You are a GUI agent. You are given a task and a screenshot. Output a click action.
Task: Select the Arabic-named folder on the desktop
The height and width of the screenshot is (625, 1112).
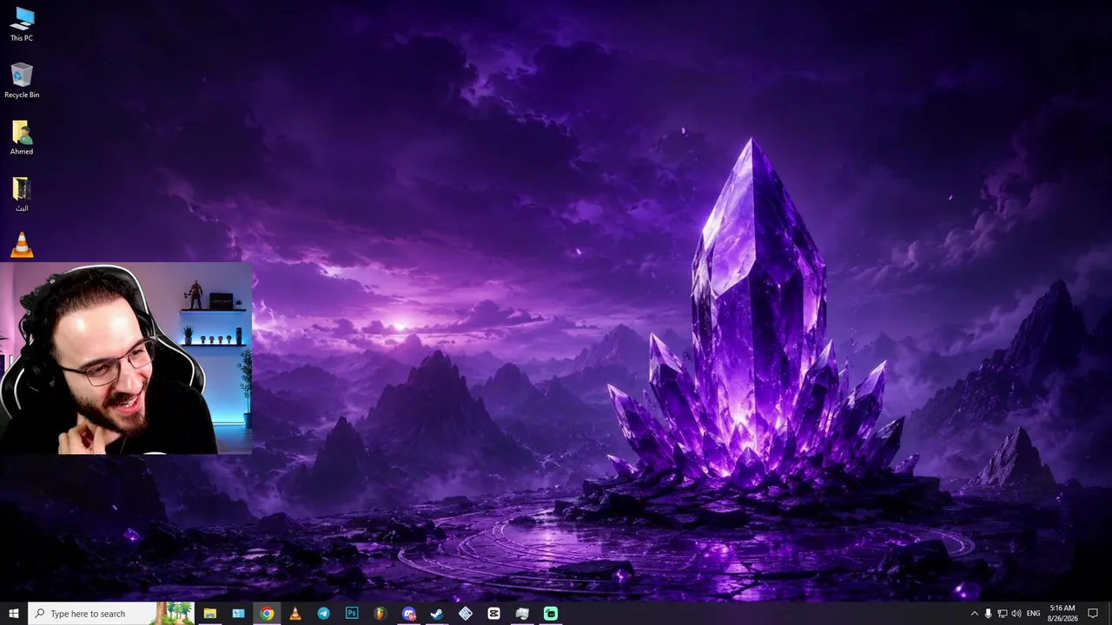(22, 194)
